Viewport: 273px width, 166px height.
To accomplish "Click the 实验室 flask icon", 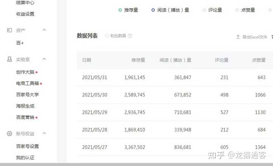I will [x=9, y=59].
